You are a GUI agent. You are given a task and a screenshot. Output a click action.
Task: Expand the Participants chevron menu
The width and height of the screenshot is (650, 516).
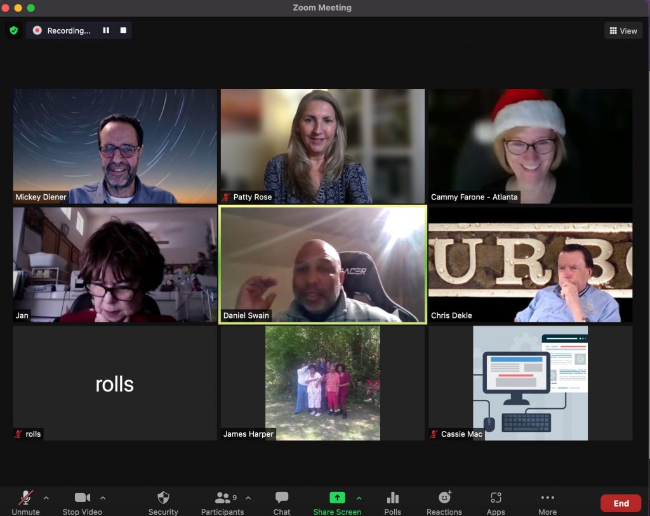click(x=248, y=498)
